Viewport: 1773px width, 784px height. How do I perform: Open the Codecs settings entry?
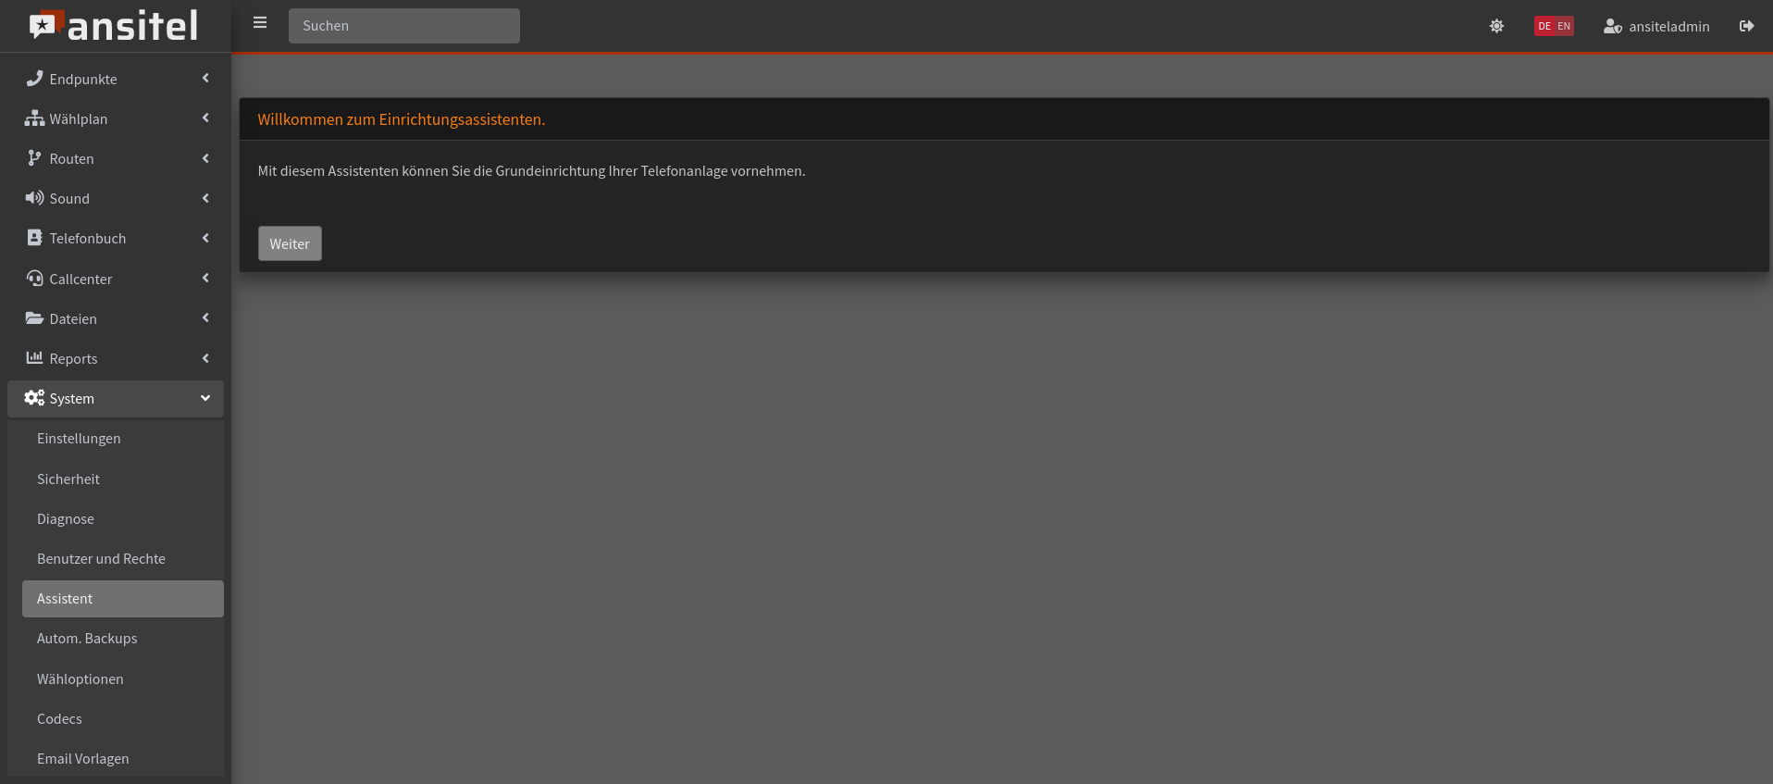coord(59,719)
